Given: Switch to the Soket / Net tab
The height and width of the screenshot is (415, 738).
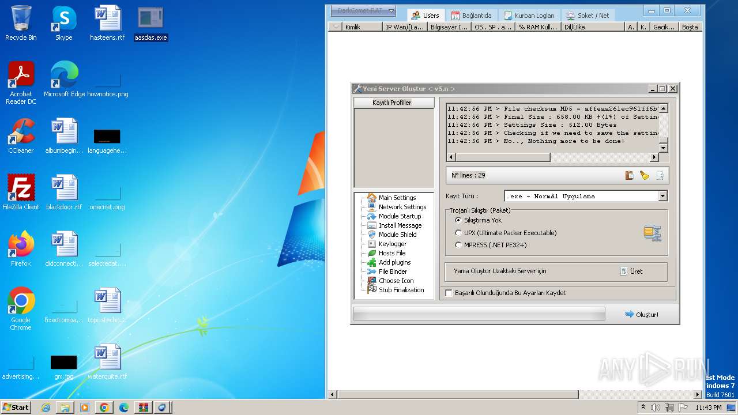Looking at the screenshot, I should tap(588, 16).
